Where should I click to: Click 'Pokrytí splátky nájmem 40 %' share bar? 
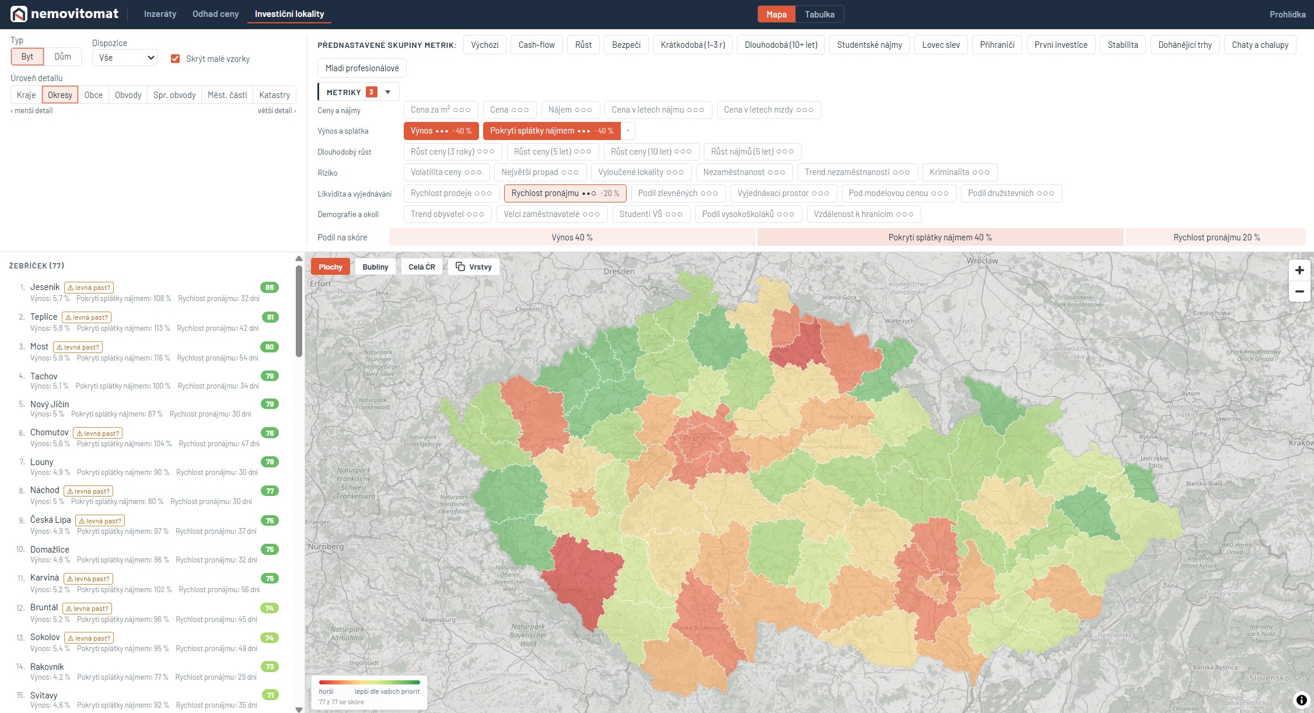point(940,237)
